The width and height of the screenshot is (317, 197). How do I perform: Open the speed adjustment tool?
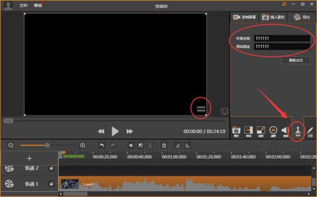click(273, 132)
